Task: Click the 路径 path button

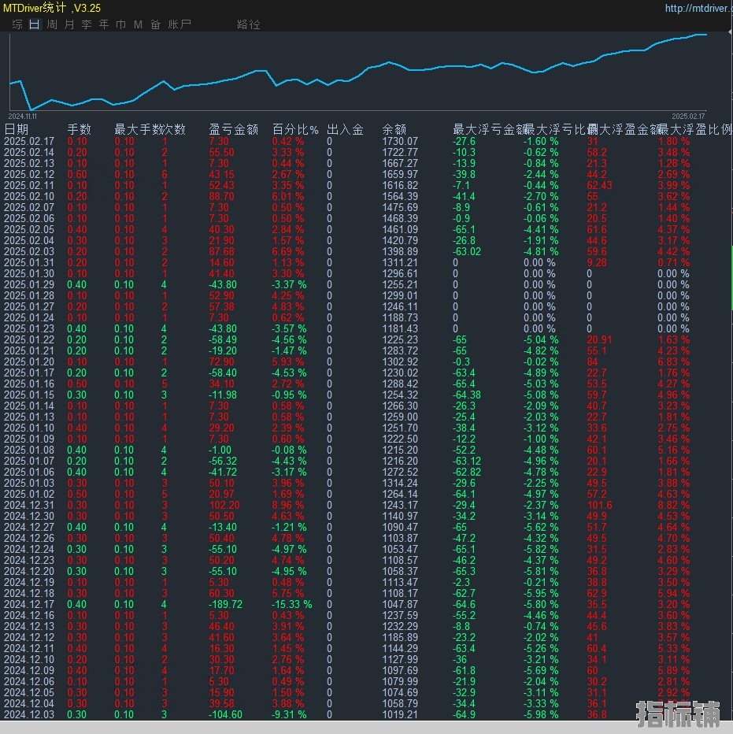Action: pyautogui.click(x=248, y=24)
